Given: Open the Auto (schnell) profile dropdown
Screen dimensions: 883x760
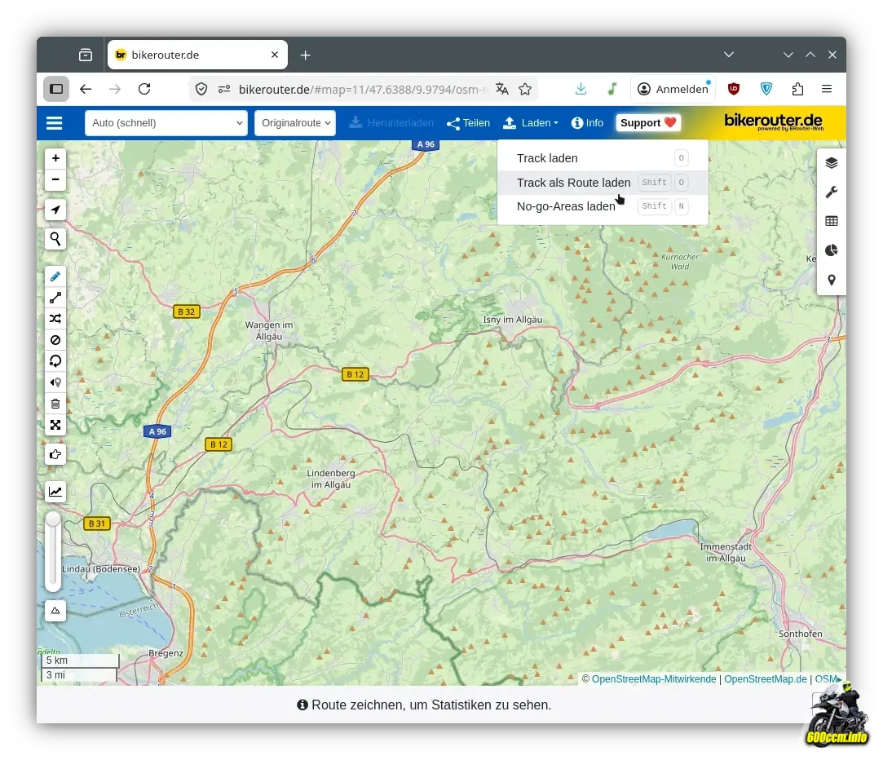Looking at the screenshot, I should pyautogui.click(x=166, y=123).
